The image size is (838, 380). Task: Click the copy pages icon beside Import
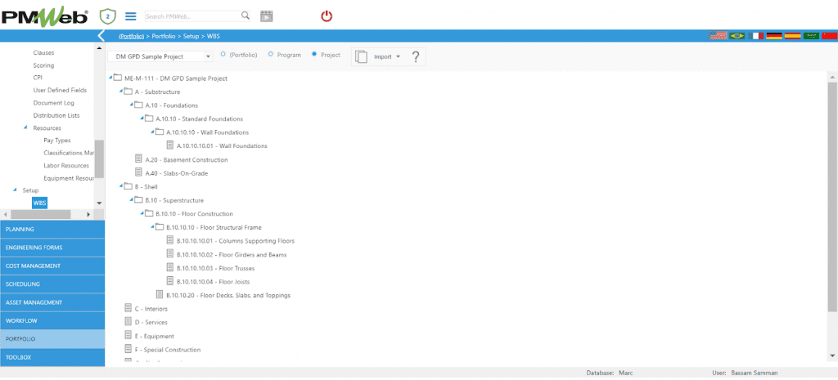[x=362, y=56]
